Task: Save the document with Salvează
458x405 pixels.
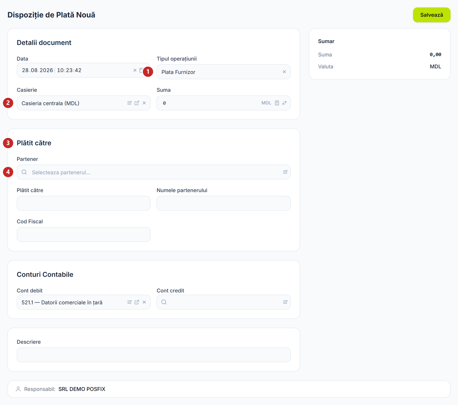Action: [431, 15]
